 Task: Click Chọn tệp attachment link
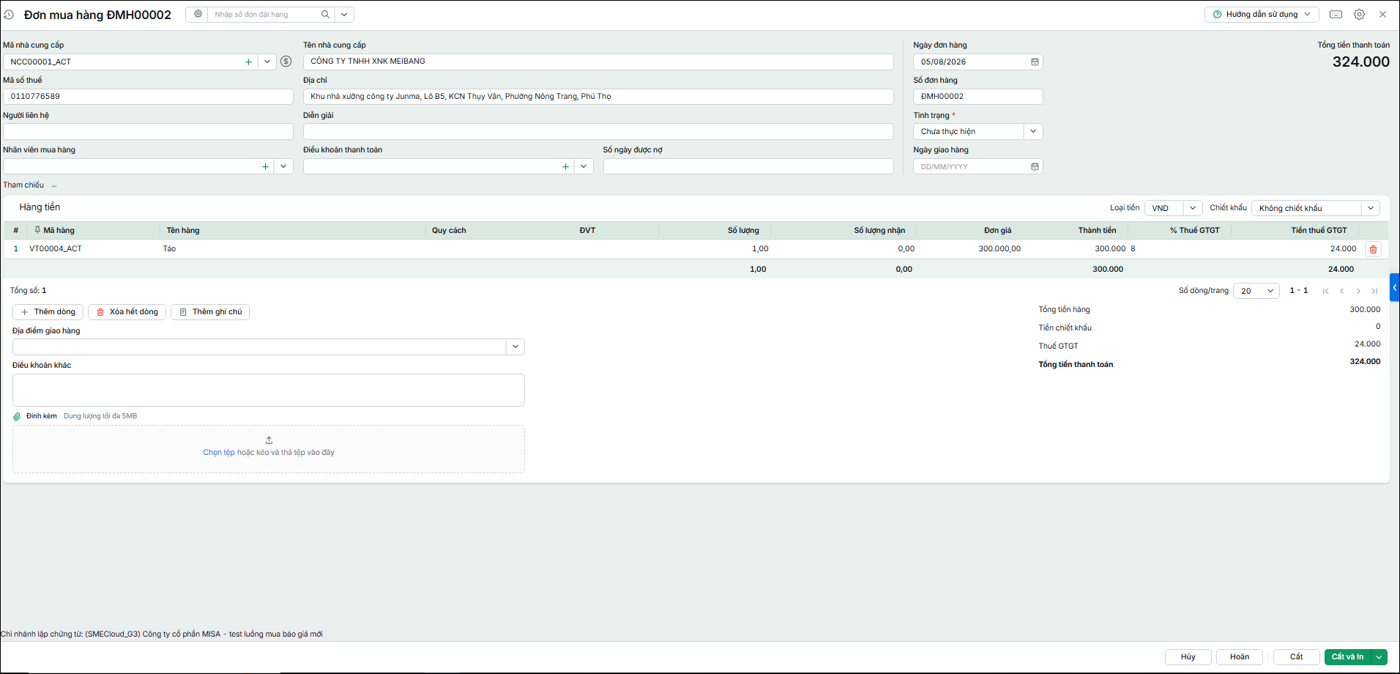pyautogui.click(x=219, y=453)
